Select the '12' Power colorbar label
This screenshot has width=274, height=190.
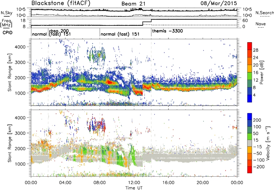256,80
